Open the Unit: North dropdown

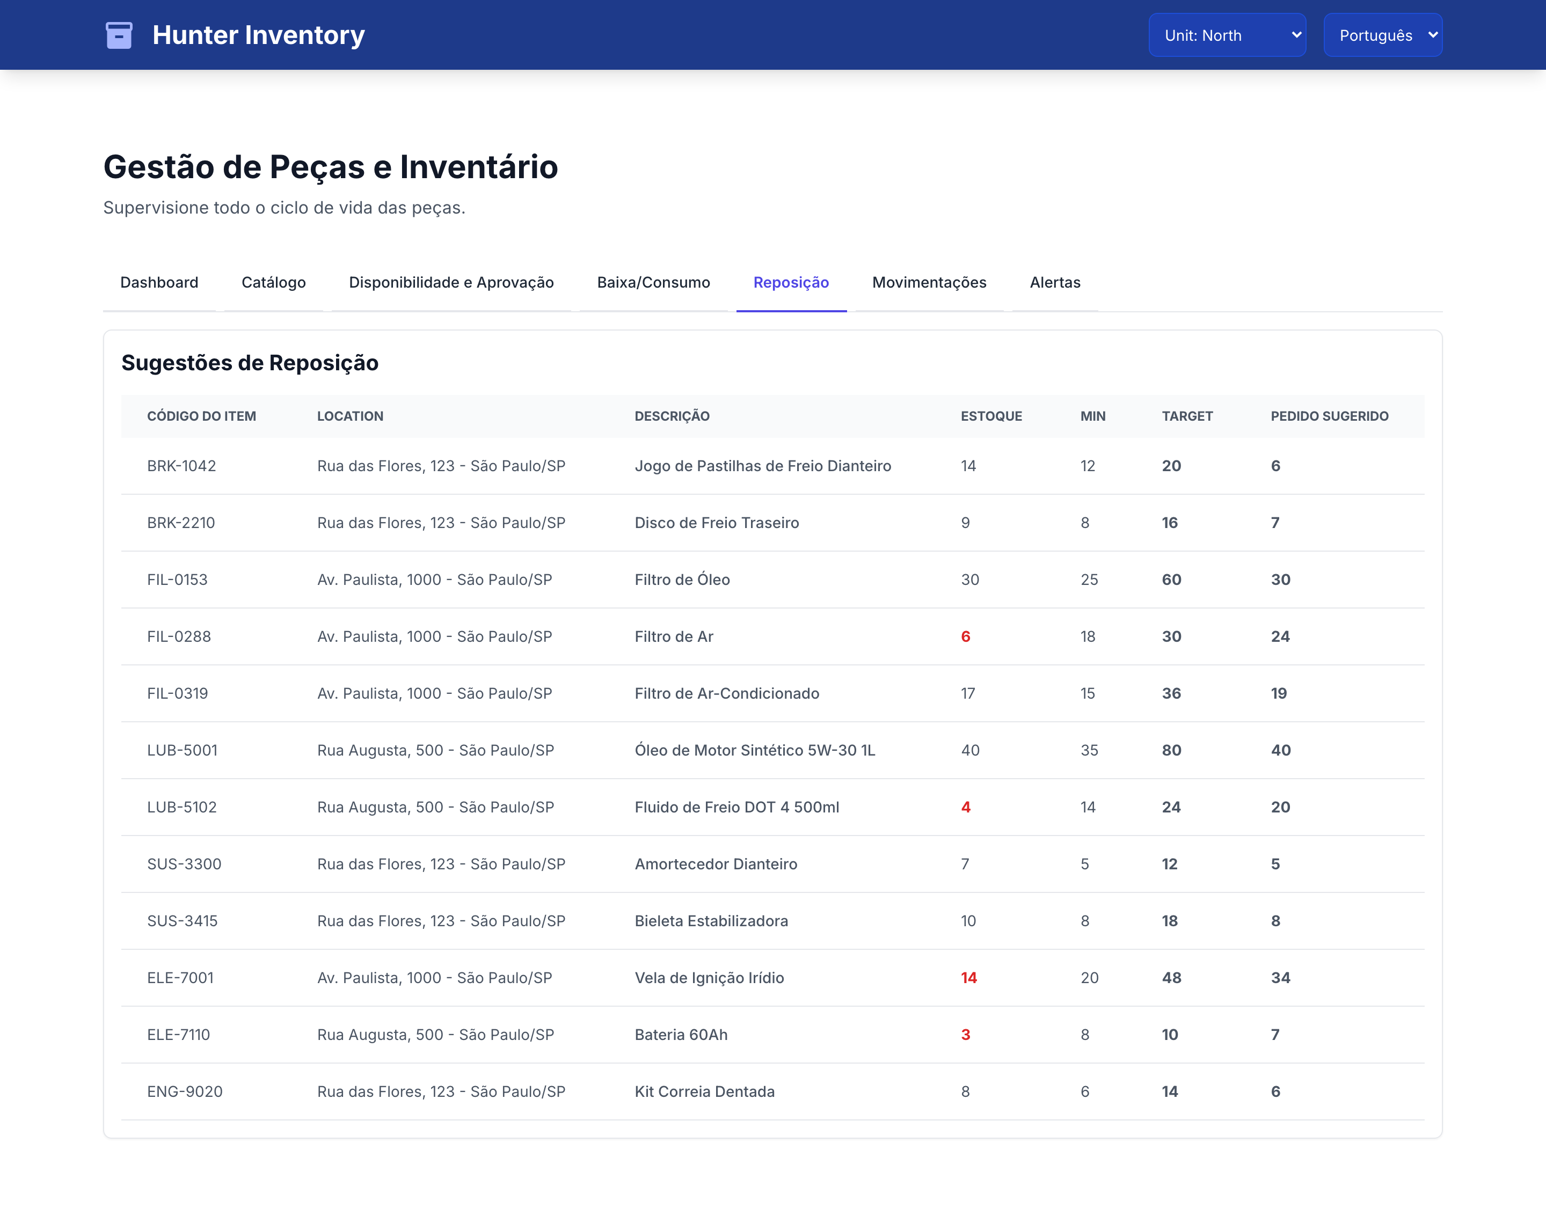point(1227,35)
